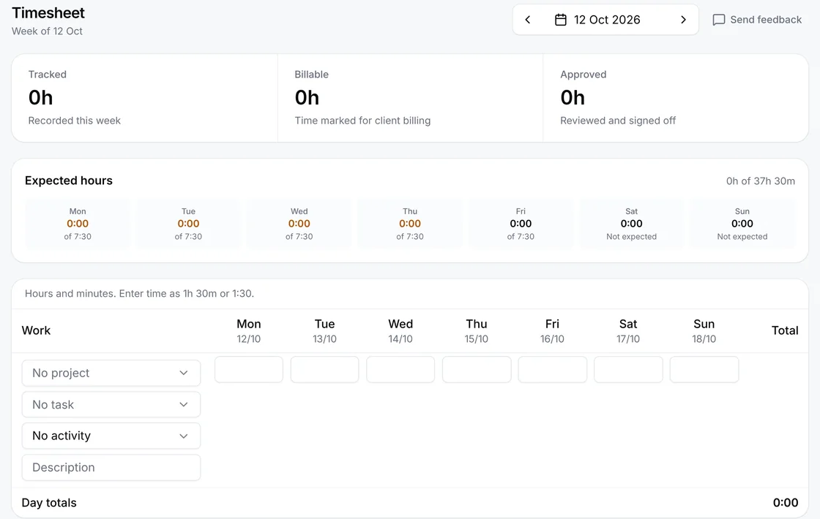
Task: Click Sun 'Not expected' hours card
Action: (x=742, y=224)
